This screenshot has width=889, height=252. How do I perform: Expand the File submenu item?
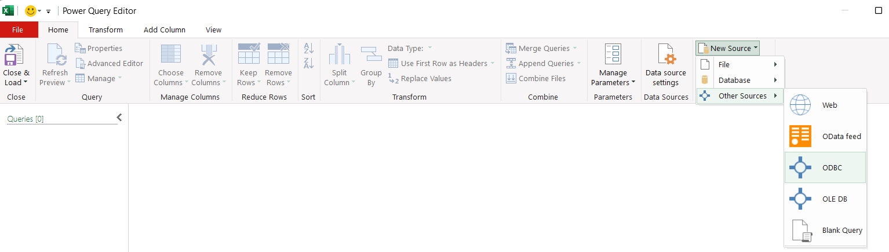740,64
